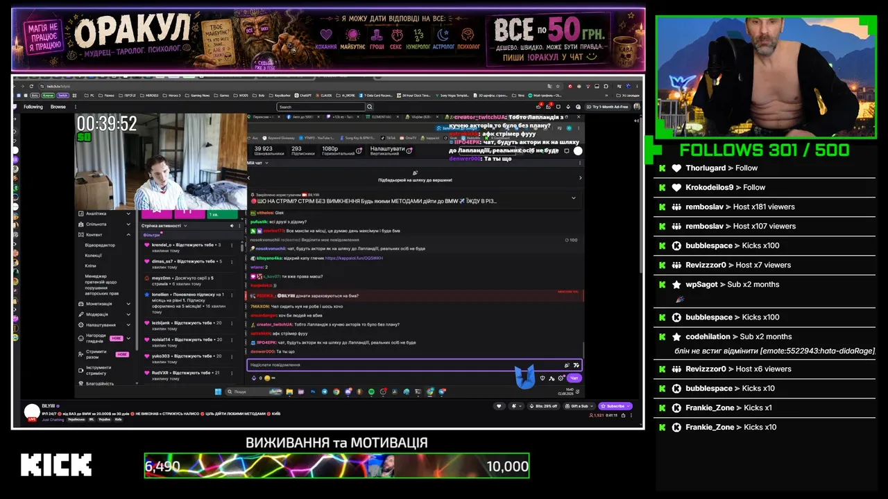Click the BILYIIII channel avatar below the stream
This screenshot has height=499, width=888.
click(x=32, y=412)
